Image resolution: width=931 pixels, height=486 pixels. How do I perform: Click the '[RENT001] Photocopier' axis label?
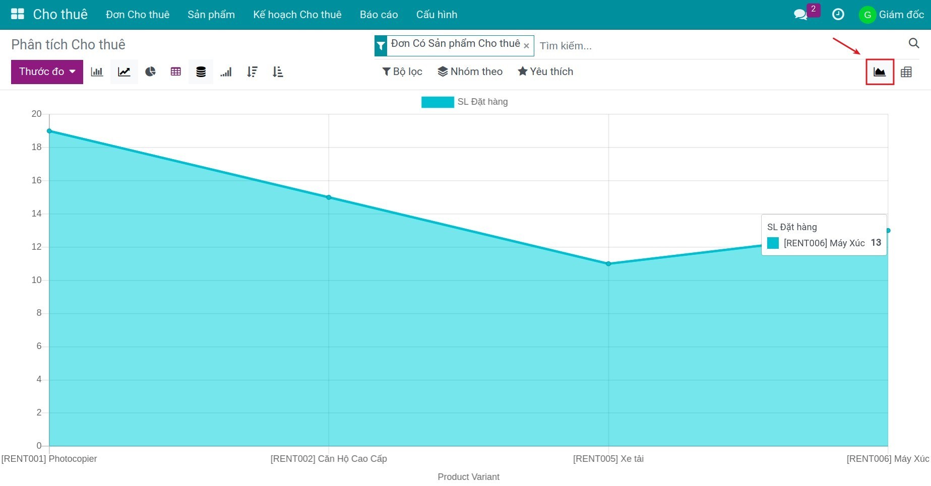point(49,459)
